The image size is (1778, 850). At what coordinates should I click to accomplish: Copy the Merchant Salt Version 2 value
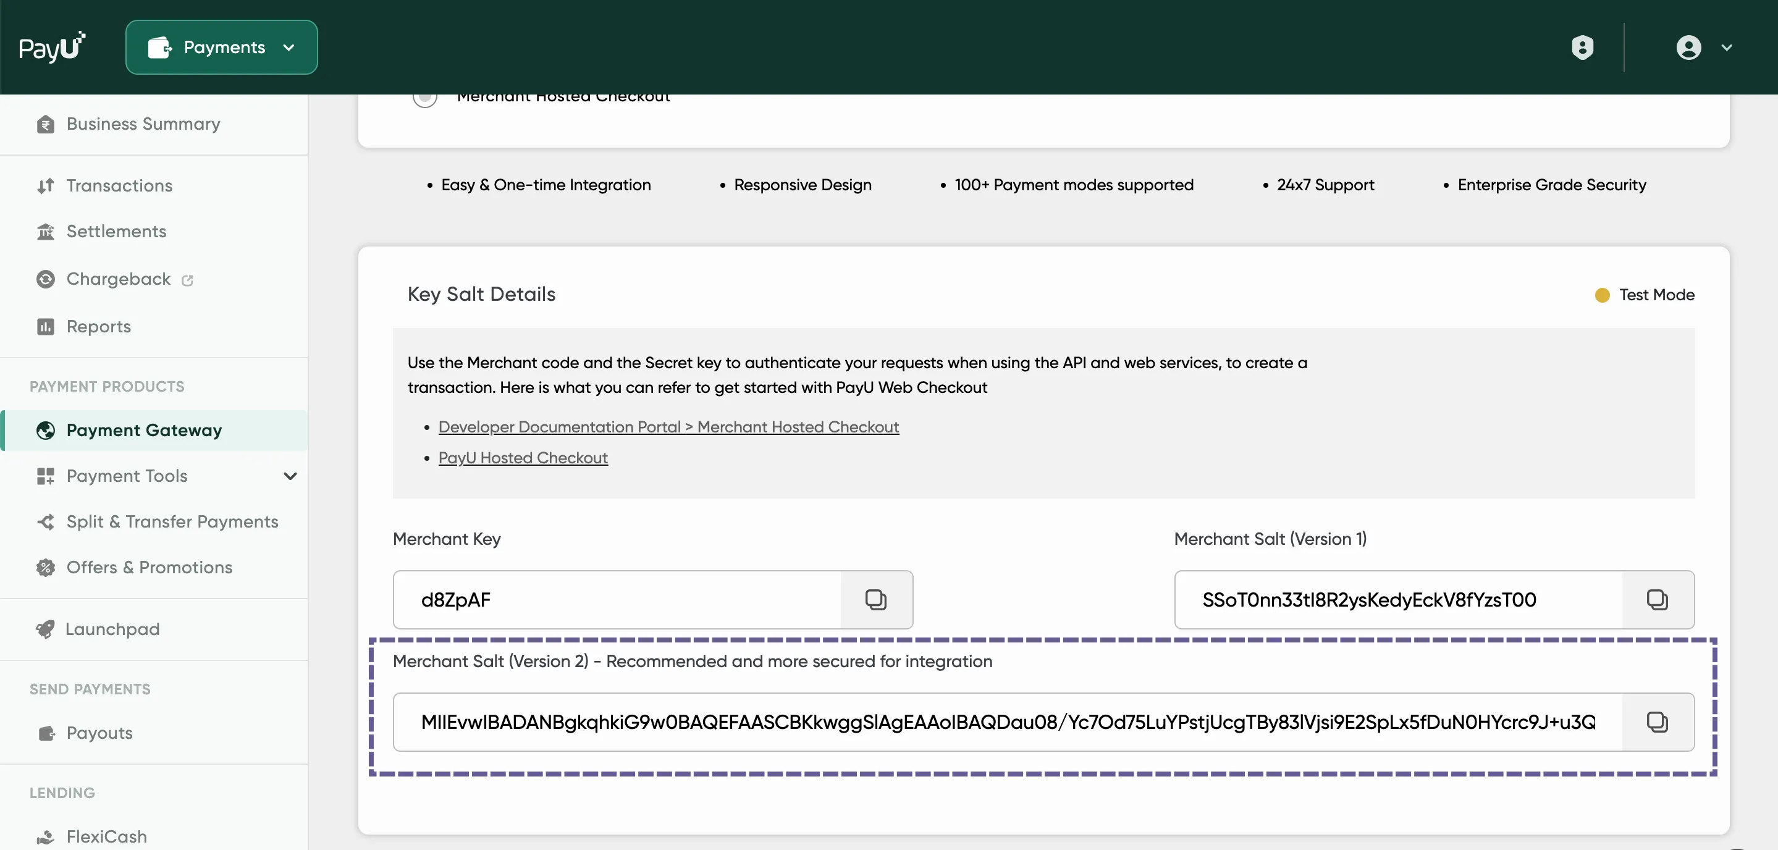pyautogui.click(x=1657, y=722)
